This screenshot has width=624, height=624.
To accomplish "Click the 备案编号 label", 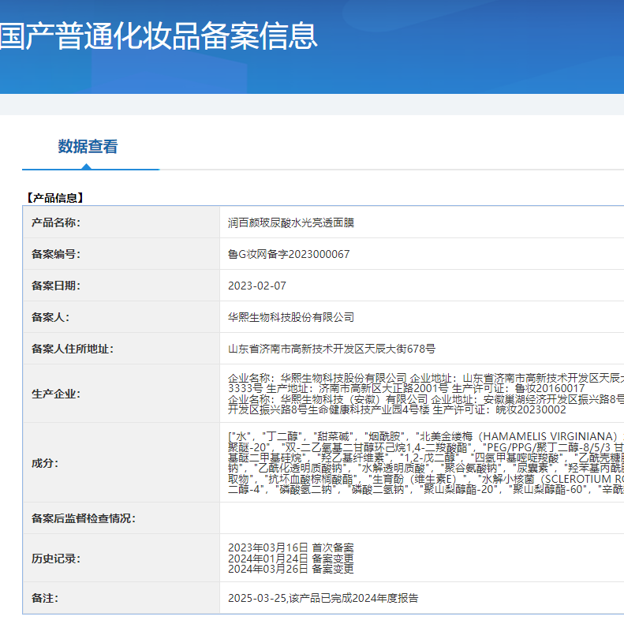I will 56,254.
